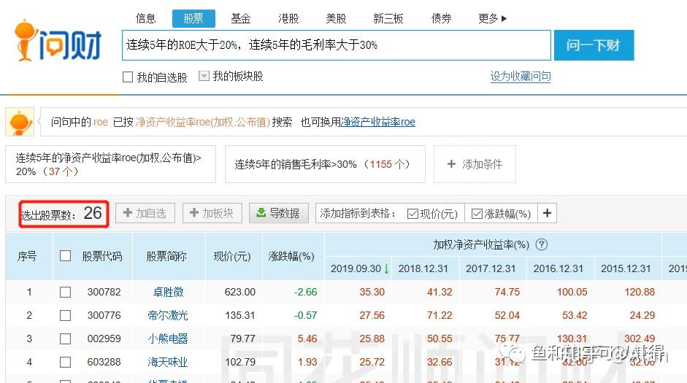The width and height of the screenshot is (687, 383).
Task: Toggle the 现价(元) indicator checkbox
Action: point(412,214)
